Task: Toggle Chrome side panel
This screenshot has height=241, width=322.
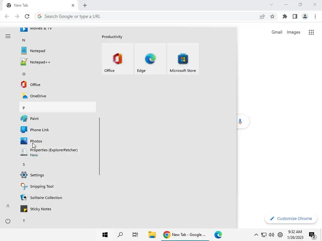Action: point(295,16)
